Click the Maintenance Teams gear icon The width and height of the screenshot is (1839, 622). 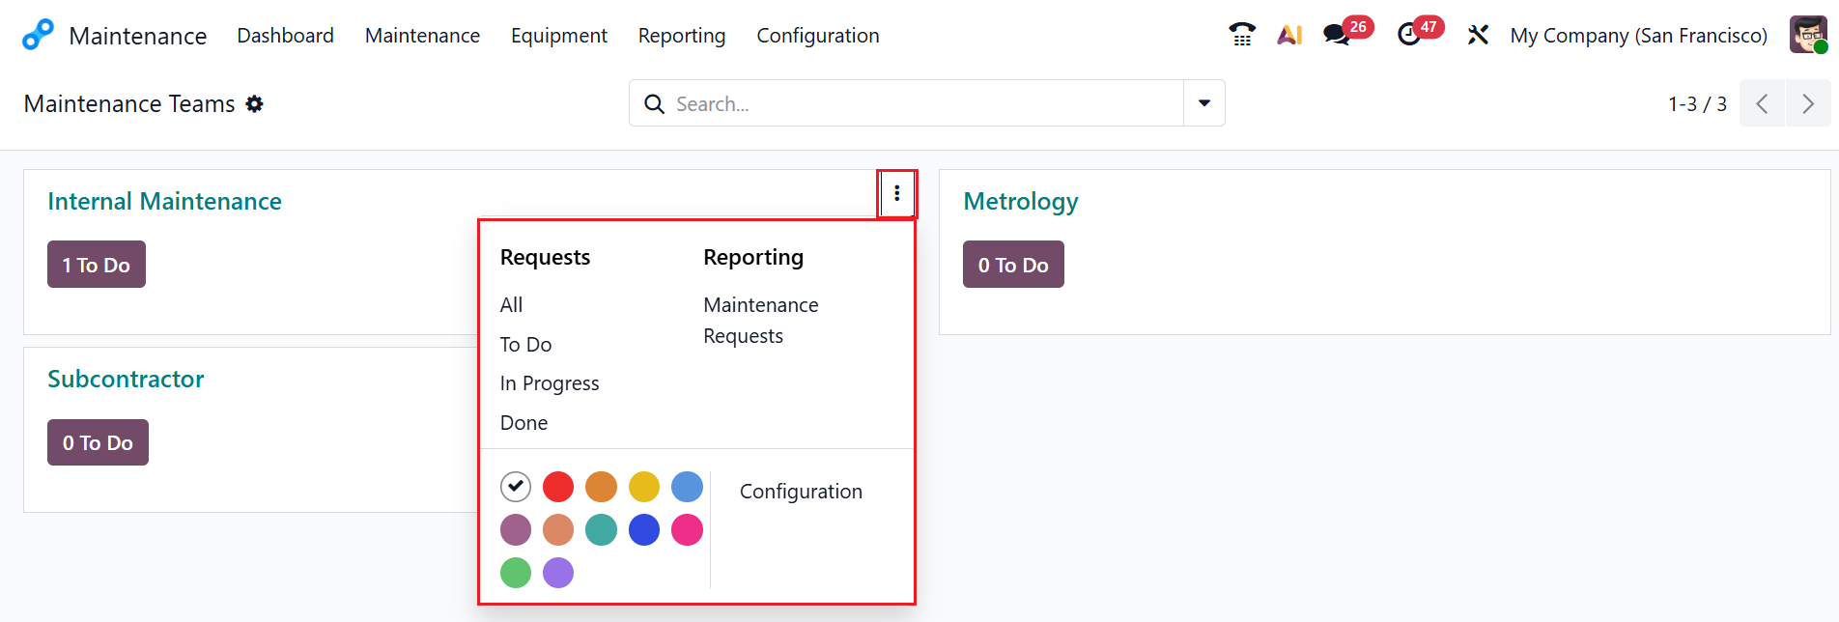[x=255, y=104]
